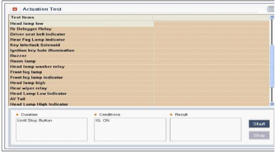Select the Front fog lamp item
The image size is (276, 154).
[x=139, y=72]
